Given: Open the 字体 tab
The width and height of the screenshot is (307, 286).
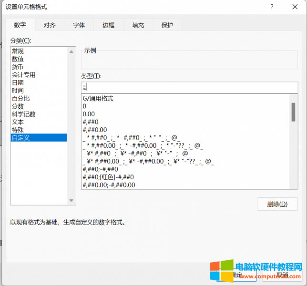Looking at the screenshot, I should [x=79, y=25].
